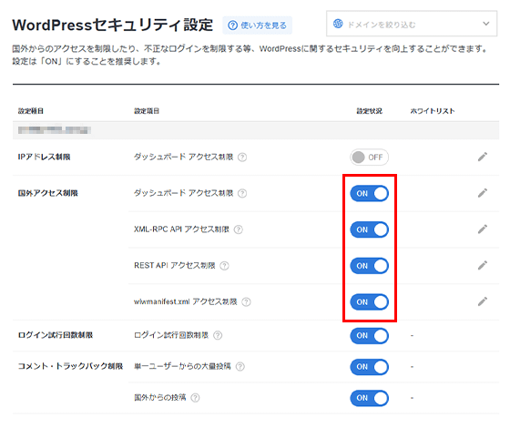Image resolution: width=510 pixels, height=428 pixels.
Task: Toggle wlwmanifest.xml アクセス制限 switch
Action: [x=369, y=301]
